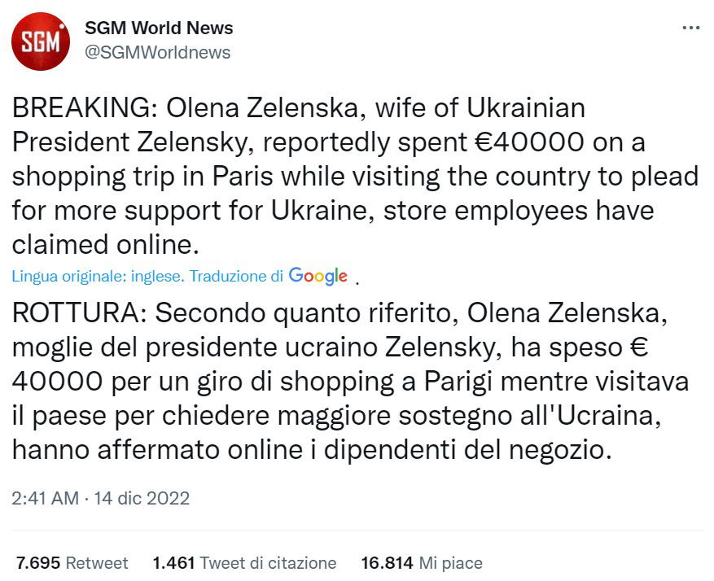Open the 1.461 Tweet di citazione list
Viewport: 714px width, 581px height.
click(x=243, y=562)
